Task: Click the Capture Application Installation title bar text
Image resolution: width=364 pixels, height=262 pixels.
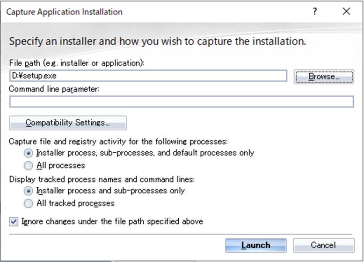Action: (x=64, y=12)
